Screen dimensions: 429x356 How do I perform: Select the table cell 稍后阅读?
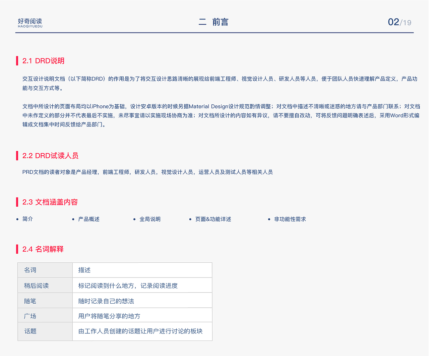click(x=45, y=286)
